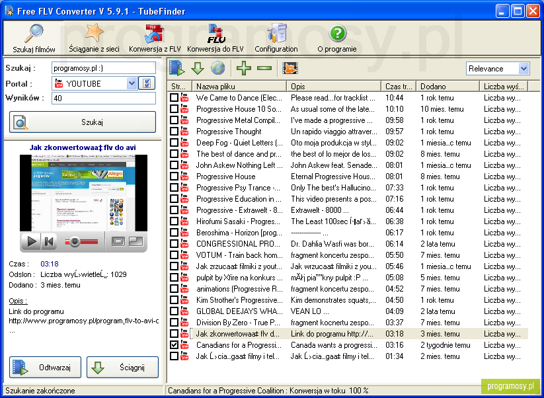Expand the YOUTUBE portal dropdown
The height and width of the screenshot is (398, 544).
pos(131,83)
